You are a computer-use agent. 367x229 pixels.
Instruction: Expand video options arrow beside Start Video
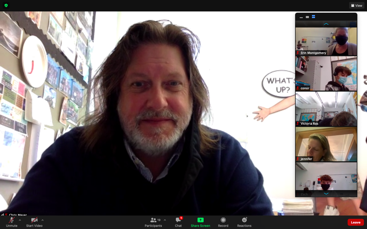tap(43, 220)
